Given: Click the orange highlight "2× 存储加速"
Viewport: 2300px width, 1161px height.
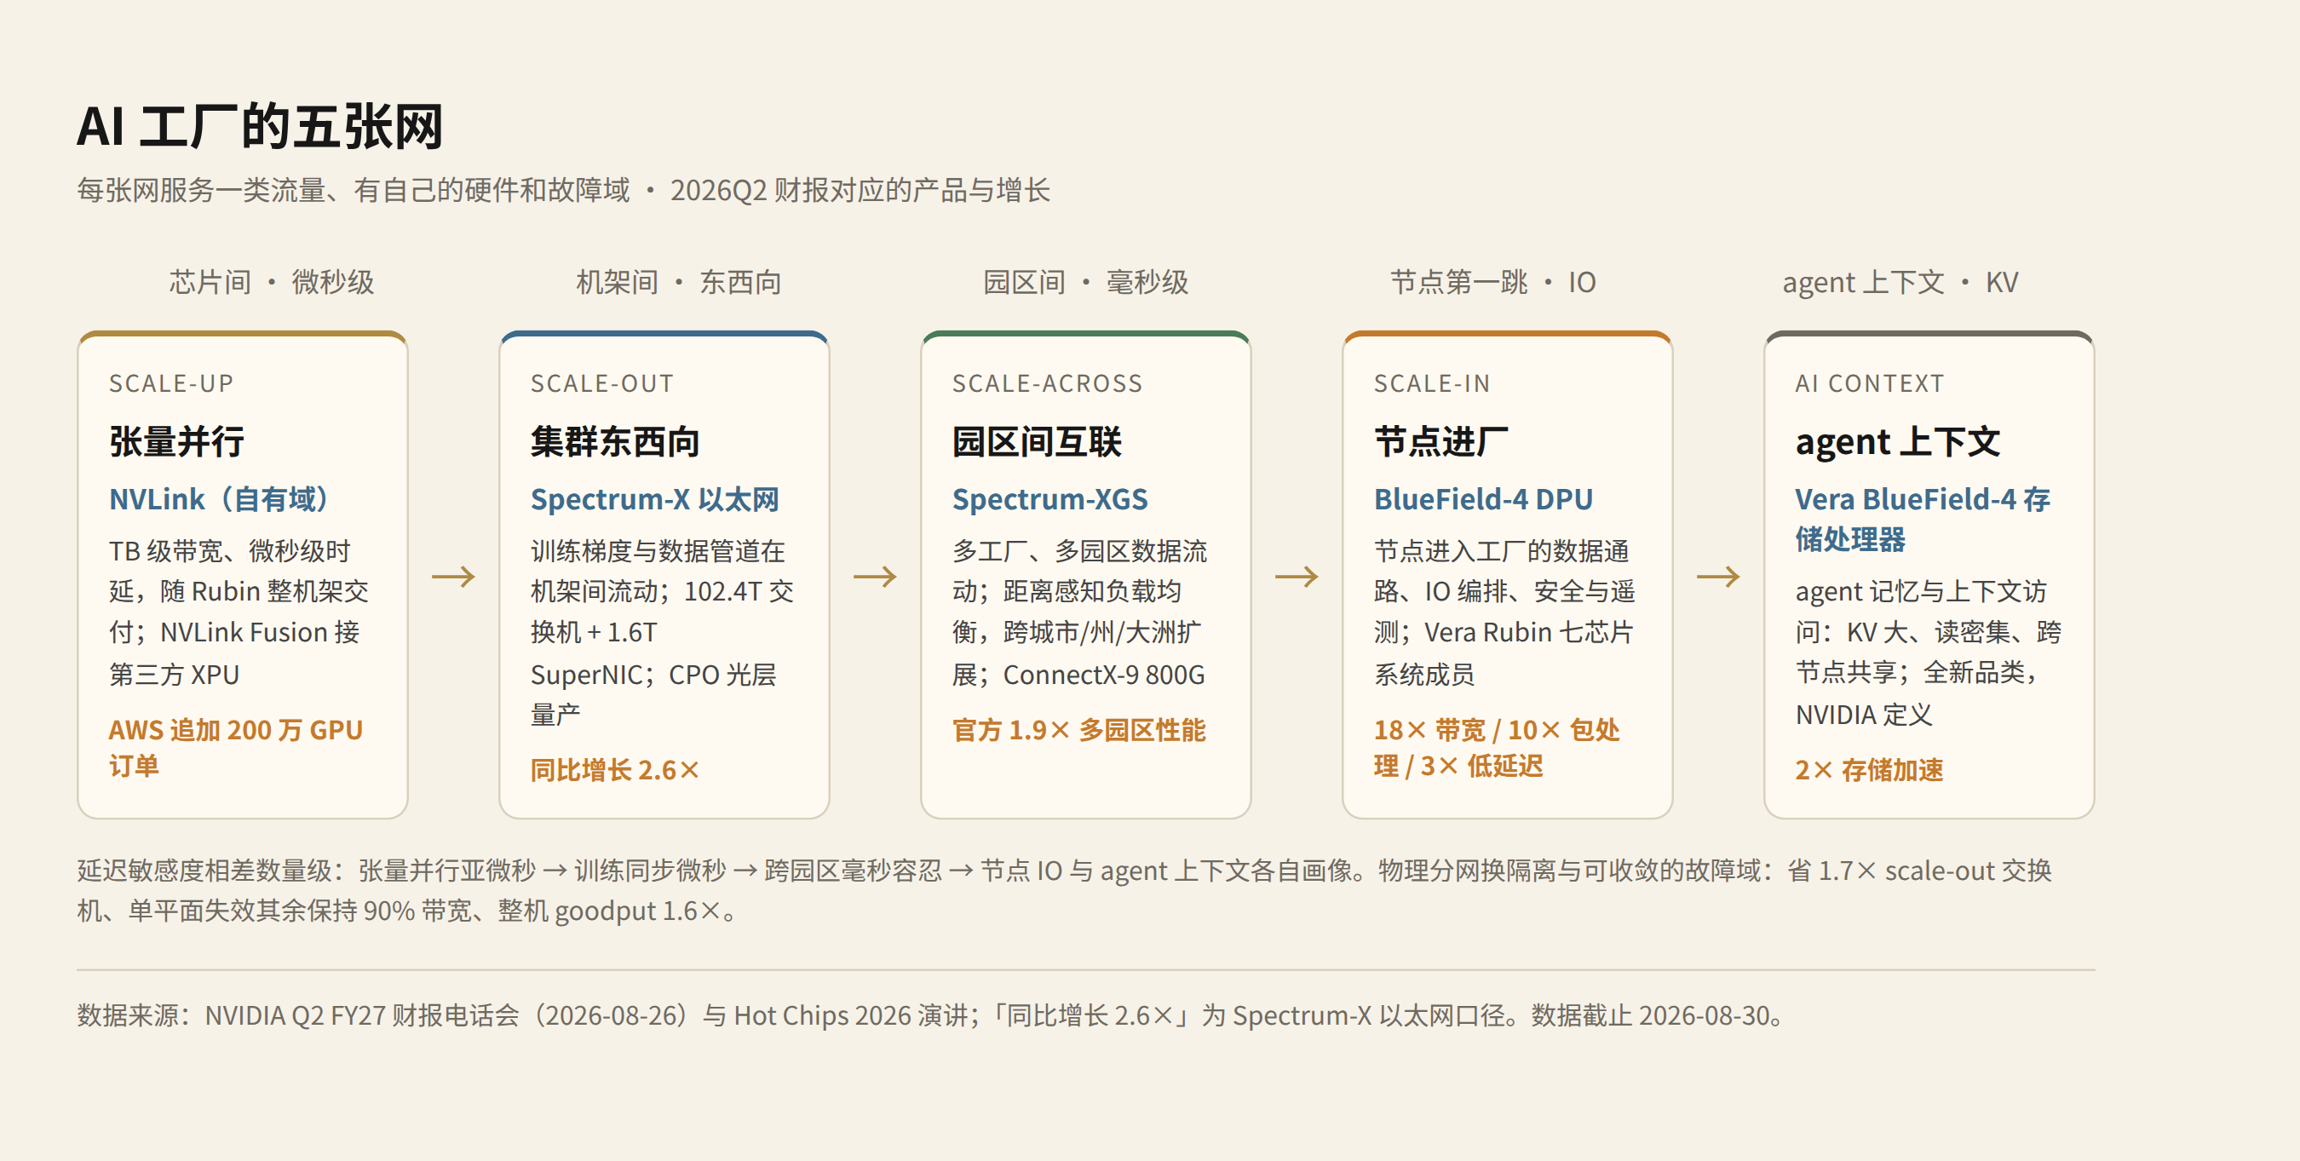Looking at the screenshot, I should pos(1869,770).
